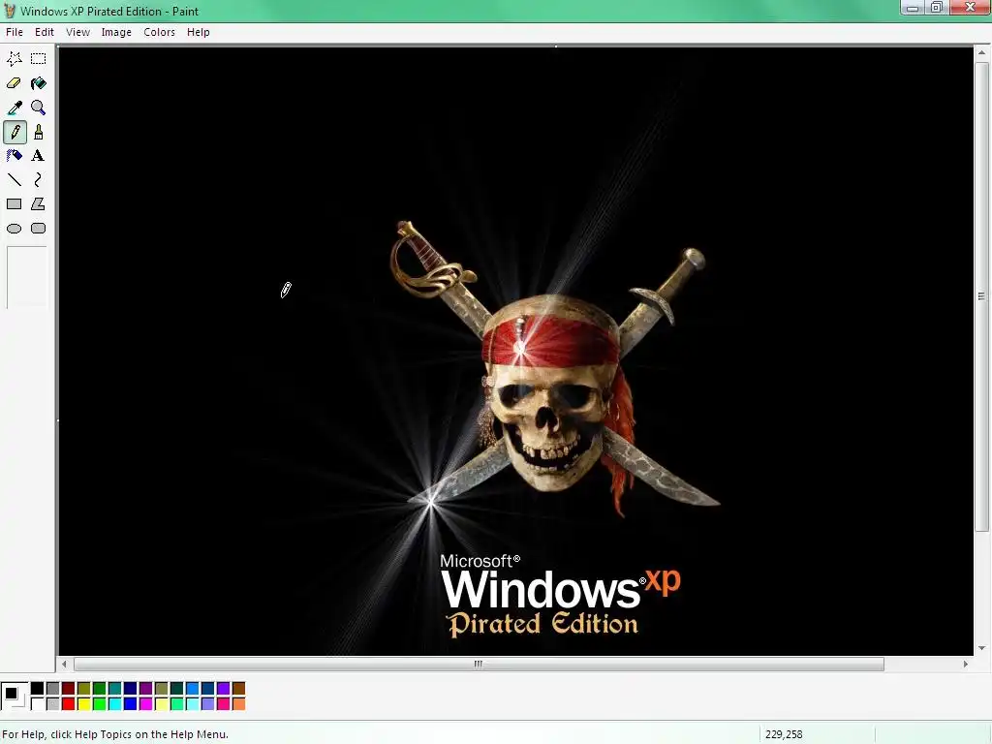The width and height of the screenshot is (992, 744).
Task: Restore down the Paint window
Action: click(937, 8)
